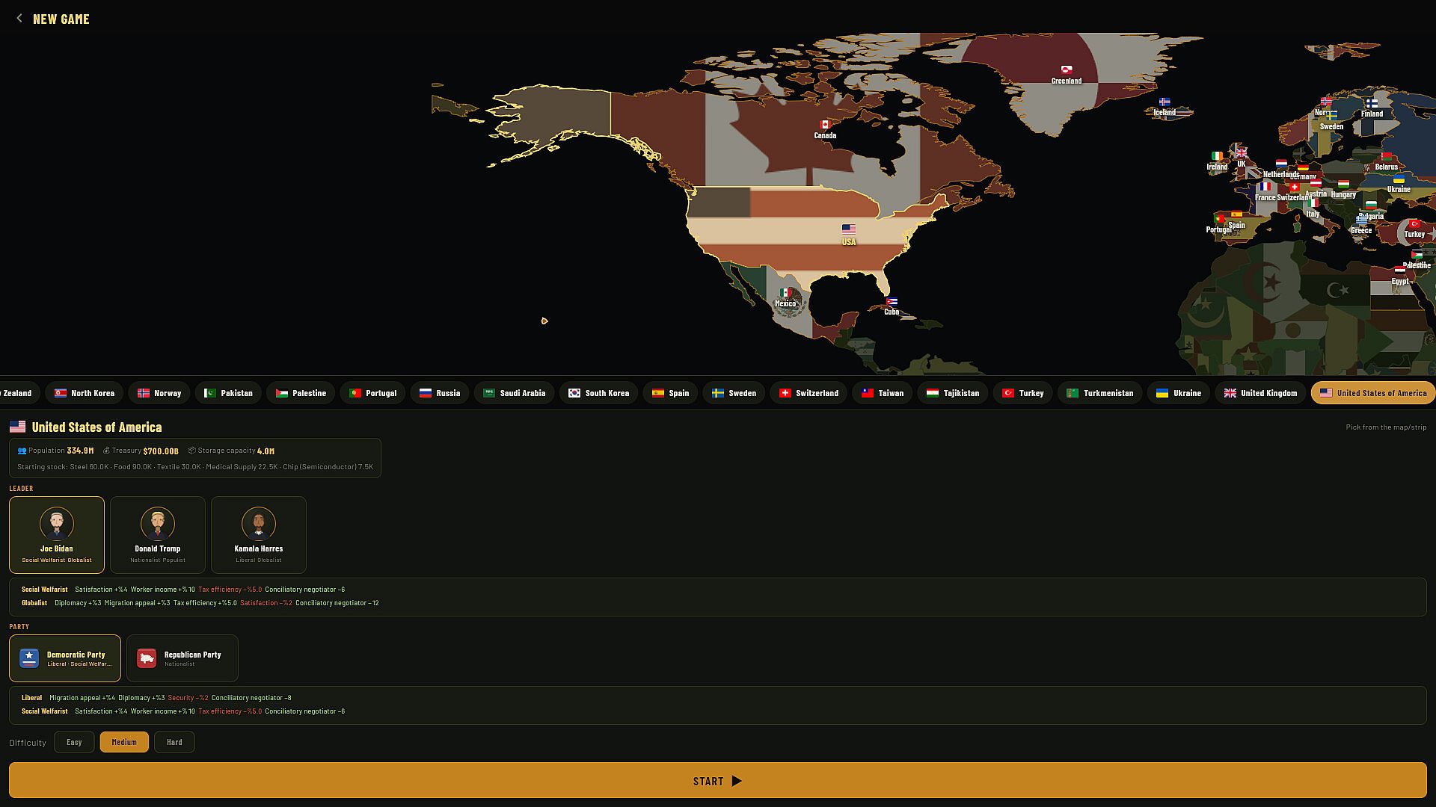Choose Hard difficulty
The height and width of the screenshot is (807, 1436).
[x=174, y=742]
